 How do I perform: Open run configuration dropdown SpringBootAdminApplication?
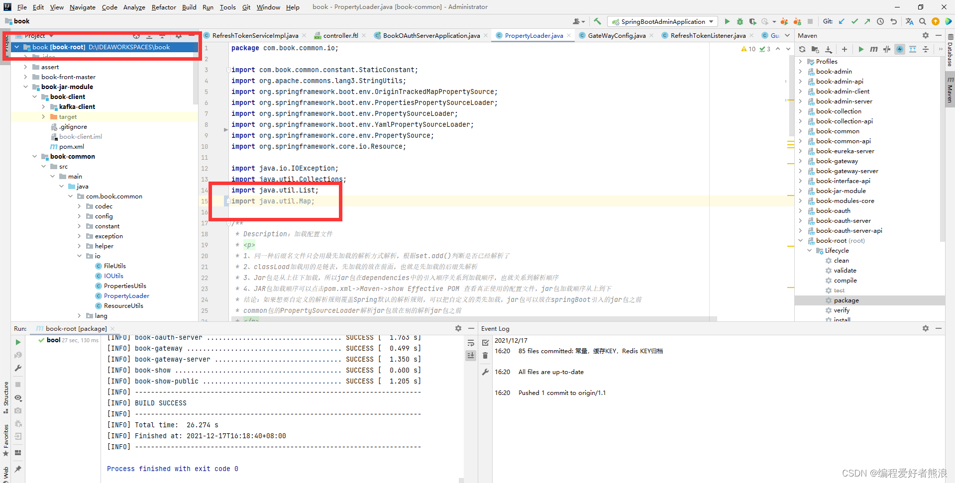click(x=663, y=21)
